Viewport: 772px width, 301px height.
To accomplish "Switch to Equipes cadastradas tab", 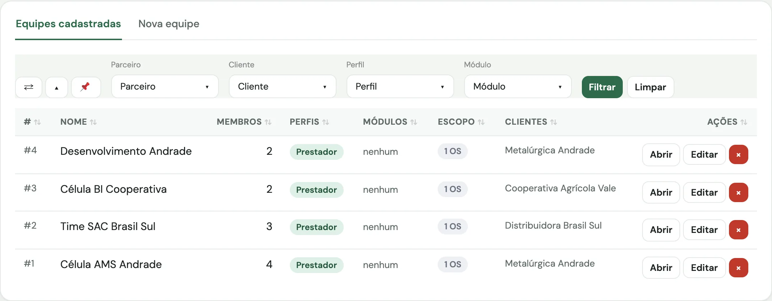I will click(x=69, y=24).
